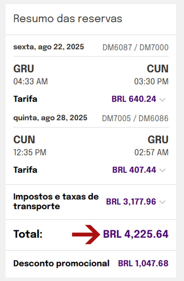
Task: Expand the BRL 407.44 fare chevron
Action: [x=162, y=170]
